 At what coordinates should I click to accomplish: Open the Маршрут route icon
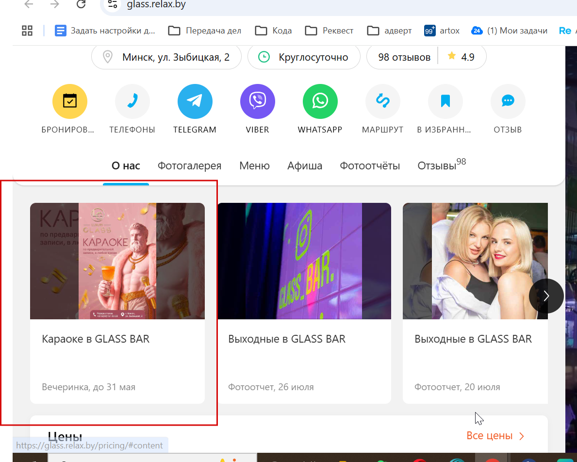[x=383, y=101]
